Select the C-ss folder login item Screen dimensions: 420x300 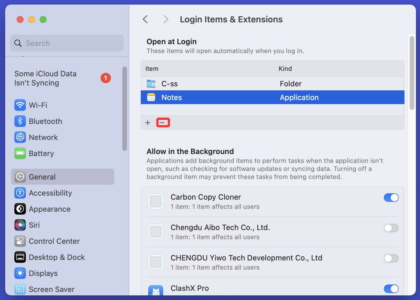pos(169,84)
